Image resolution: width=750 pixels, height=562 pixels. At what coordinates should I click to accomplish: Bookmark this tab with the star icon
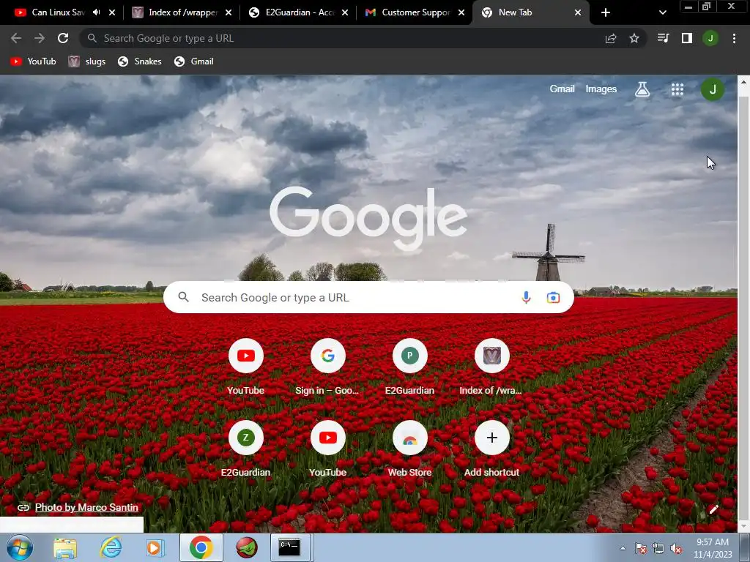(x=634, y=38)
